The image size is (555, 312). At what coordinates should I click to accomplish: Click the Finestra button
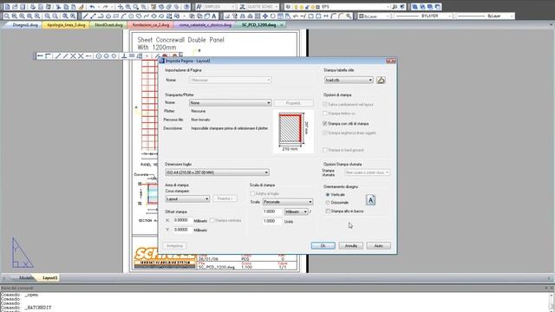(225, 198)
